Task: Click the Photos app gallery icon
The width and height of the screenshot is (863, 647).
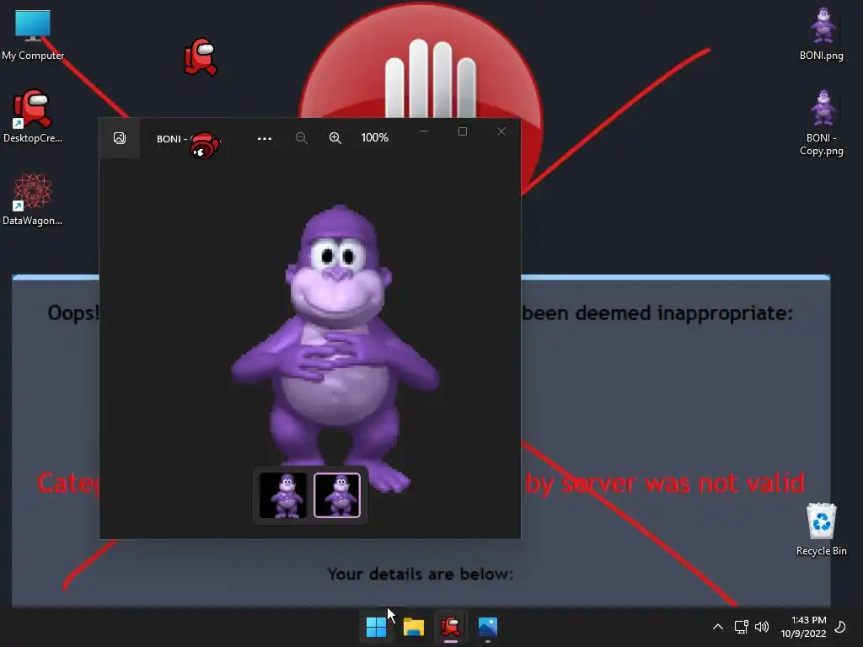Action: (120, 138)
